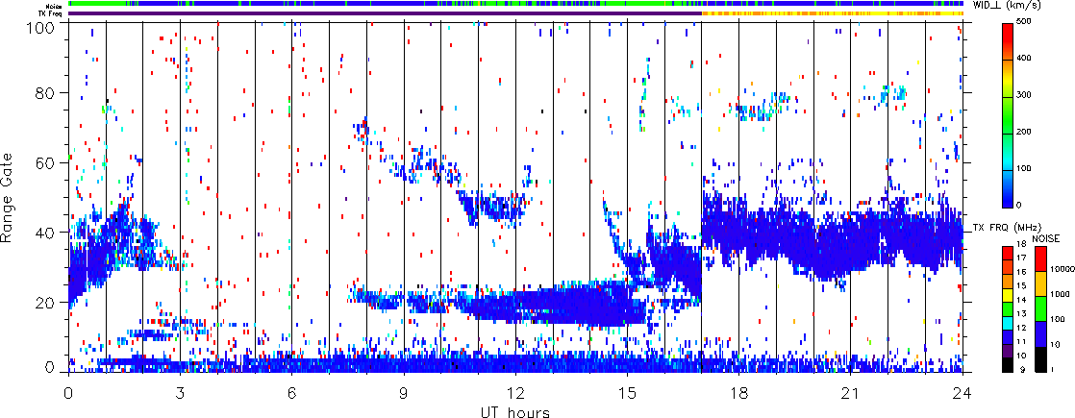
Task: Click the 3 tick on the UT hours axis
Action: point(180,393)
